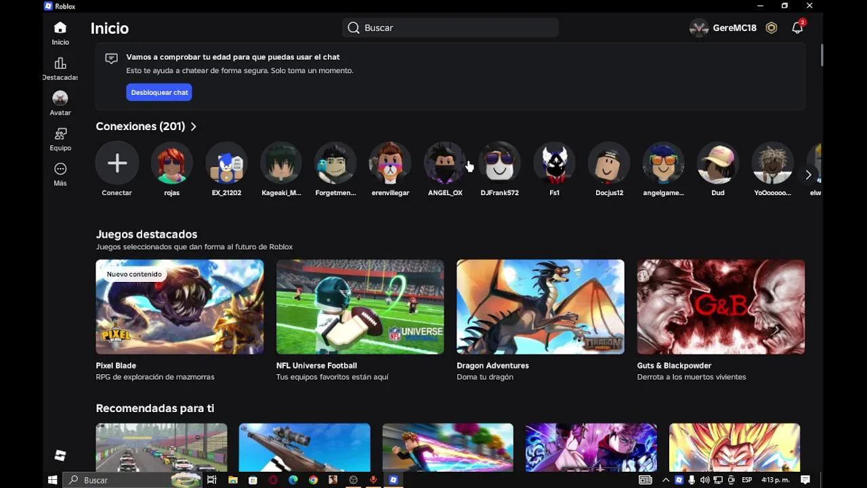Click 'RPG de exploración de mazmorras' text
Image resolution: width=867 pixels, height=488 pixels.
tap(155, 377)
